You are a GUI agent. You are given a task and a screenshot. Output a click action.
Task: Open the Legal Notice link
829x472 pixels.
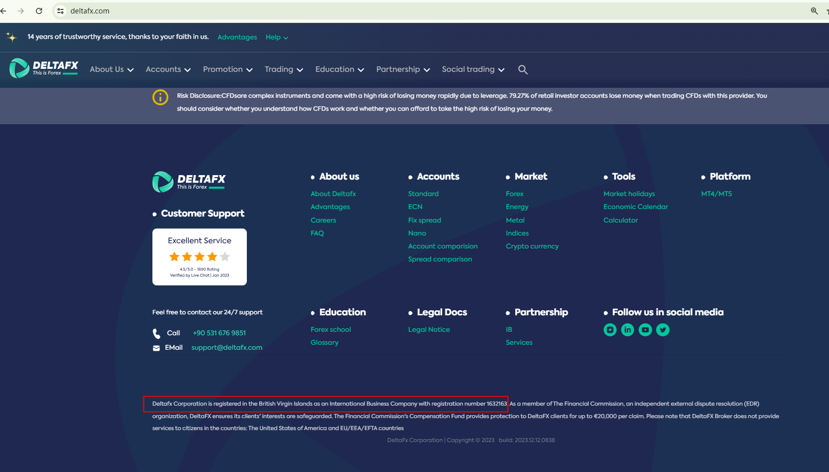(x=429, y=329)
